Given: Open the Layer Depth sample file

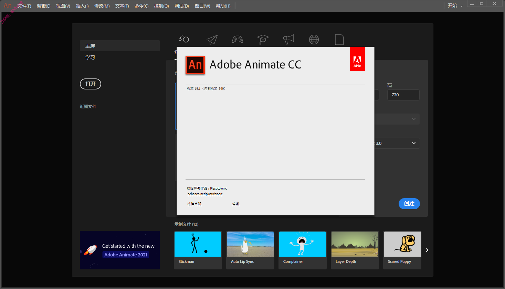Looking at the screenshot, I should [x=355, y=250].
